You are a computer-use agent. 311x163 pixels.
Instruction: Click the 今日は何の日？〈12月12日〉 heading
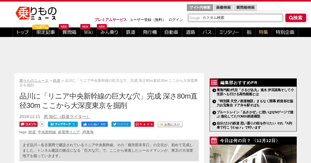(x=250, y=140)
